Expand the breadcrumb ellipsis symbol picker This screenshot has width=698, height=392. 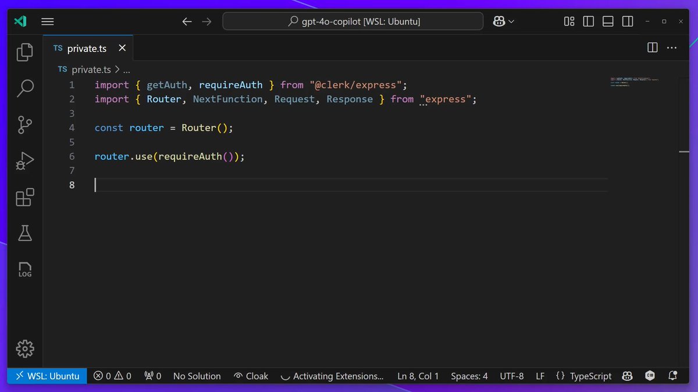(127, 70)
